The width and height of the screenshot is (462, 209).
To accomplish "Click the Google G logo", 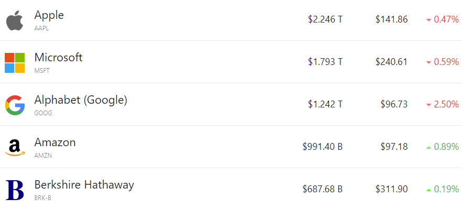I will [x=15, y=105].
